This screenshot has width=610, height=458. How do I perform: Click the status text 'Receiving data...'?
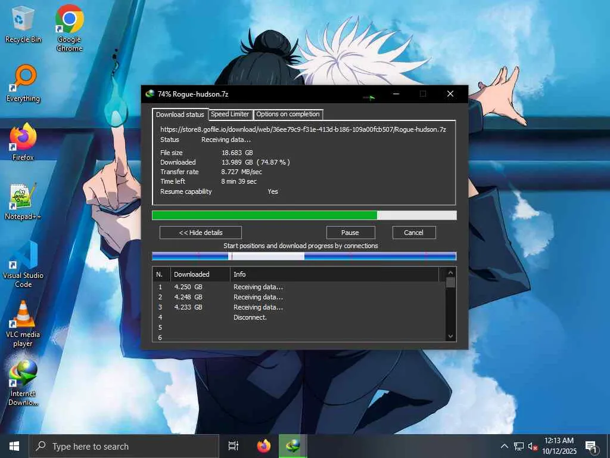[x=226, y=140]
